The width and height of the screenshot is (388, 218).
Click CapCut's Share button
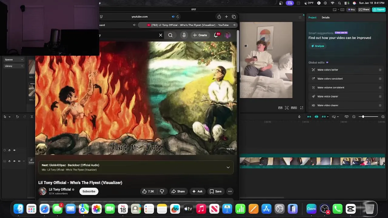click(364, 10)
